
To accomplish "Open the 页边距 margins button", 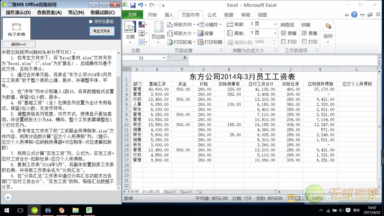I will pyautogui.click(x=158, y=32).
